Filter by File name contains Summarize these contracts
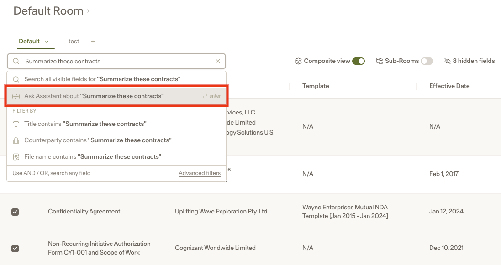This screenshot has height=265, width=501. pyautogui.click(x=116, y=157)
